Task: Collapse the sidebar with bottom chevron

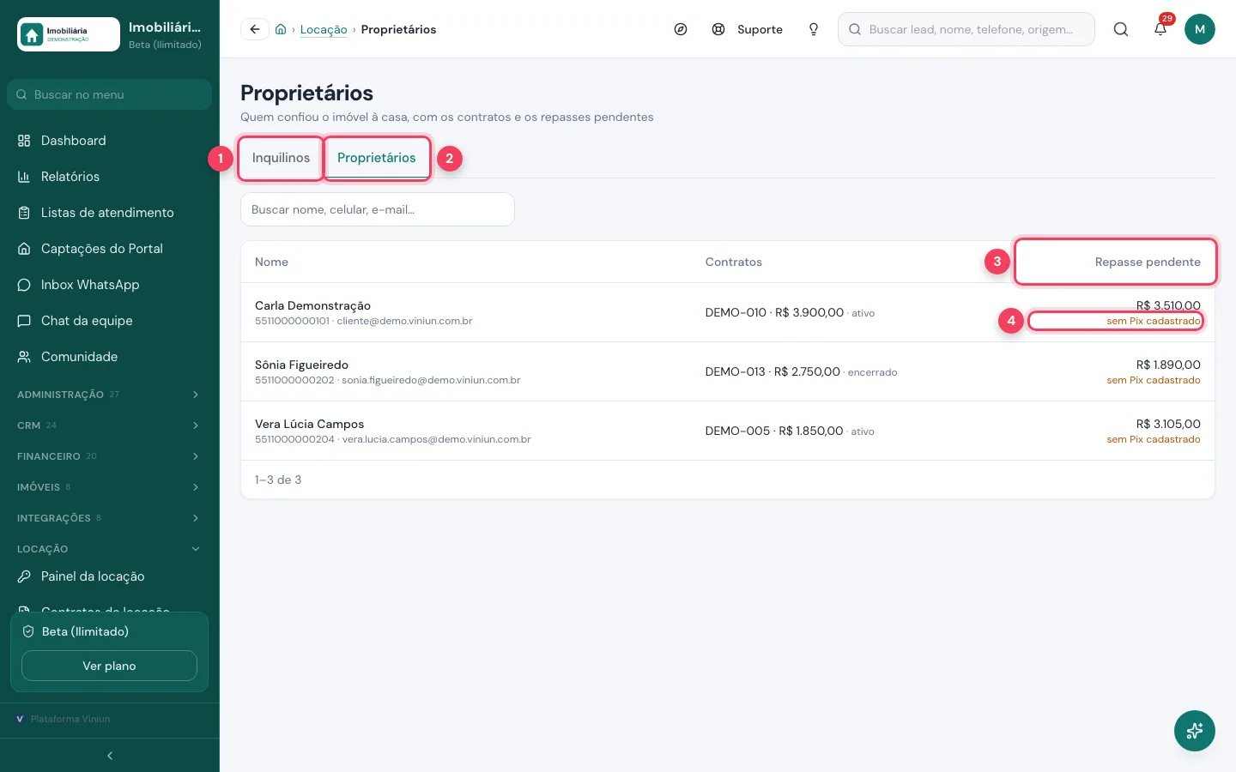Action: 110,756
